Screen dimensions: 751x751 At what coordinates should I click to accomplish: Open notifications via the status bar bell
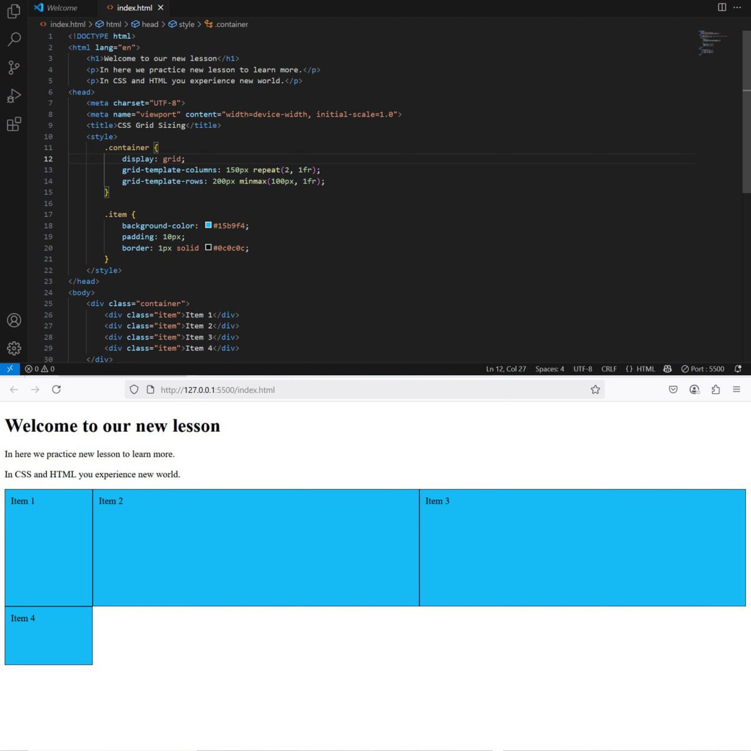tap(738, 369)
